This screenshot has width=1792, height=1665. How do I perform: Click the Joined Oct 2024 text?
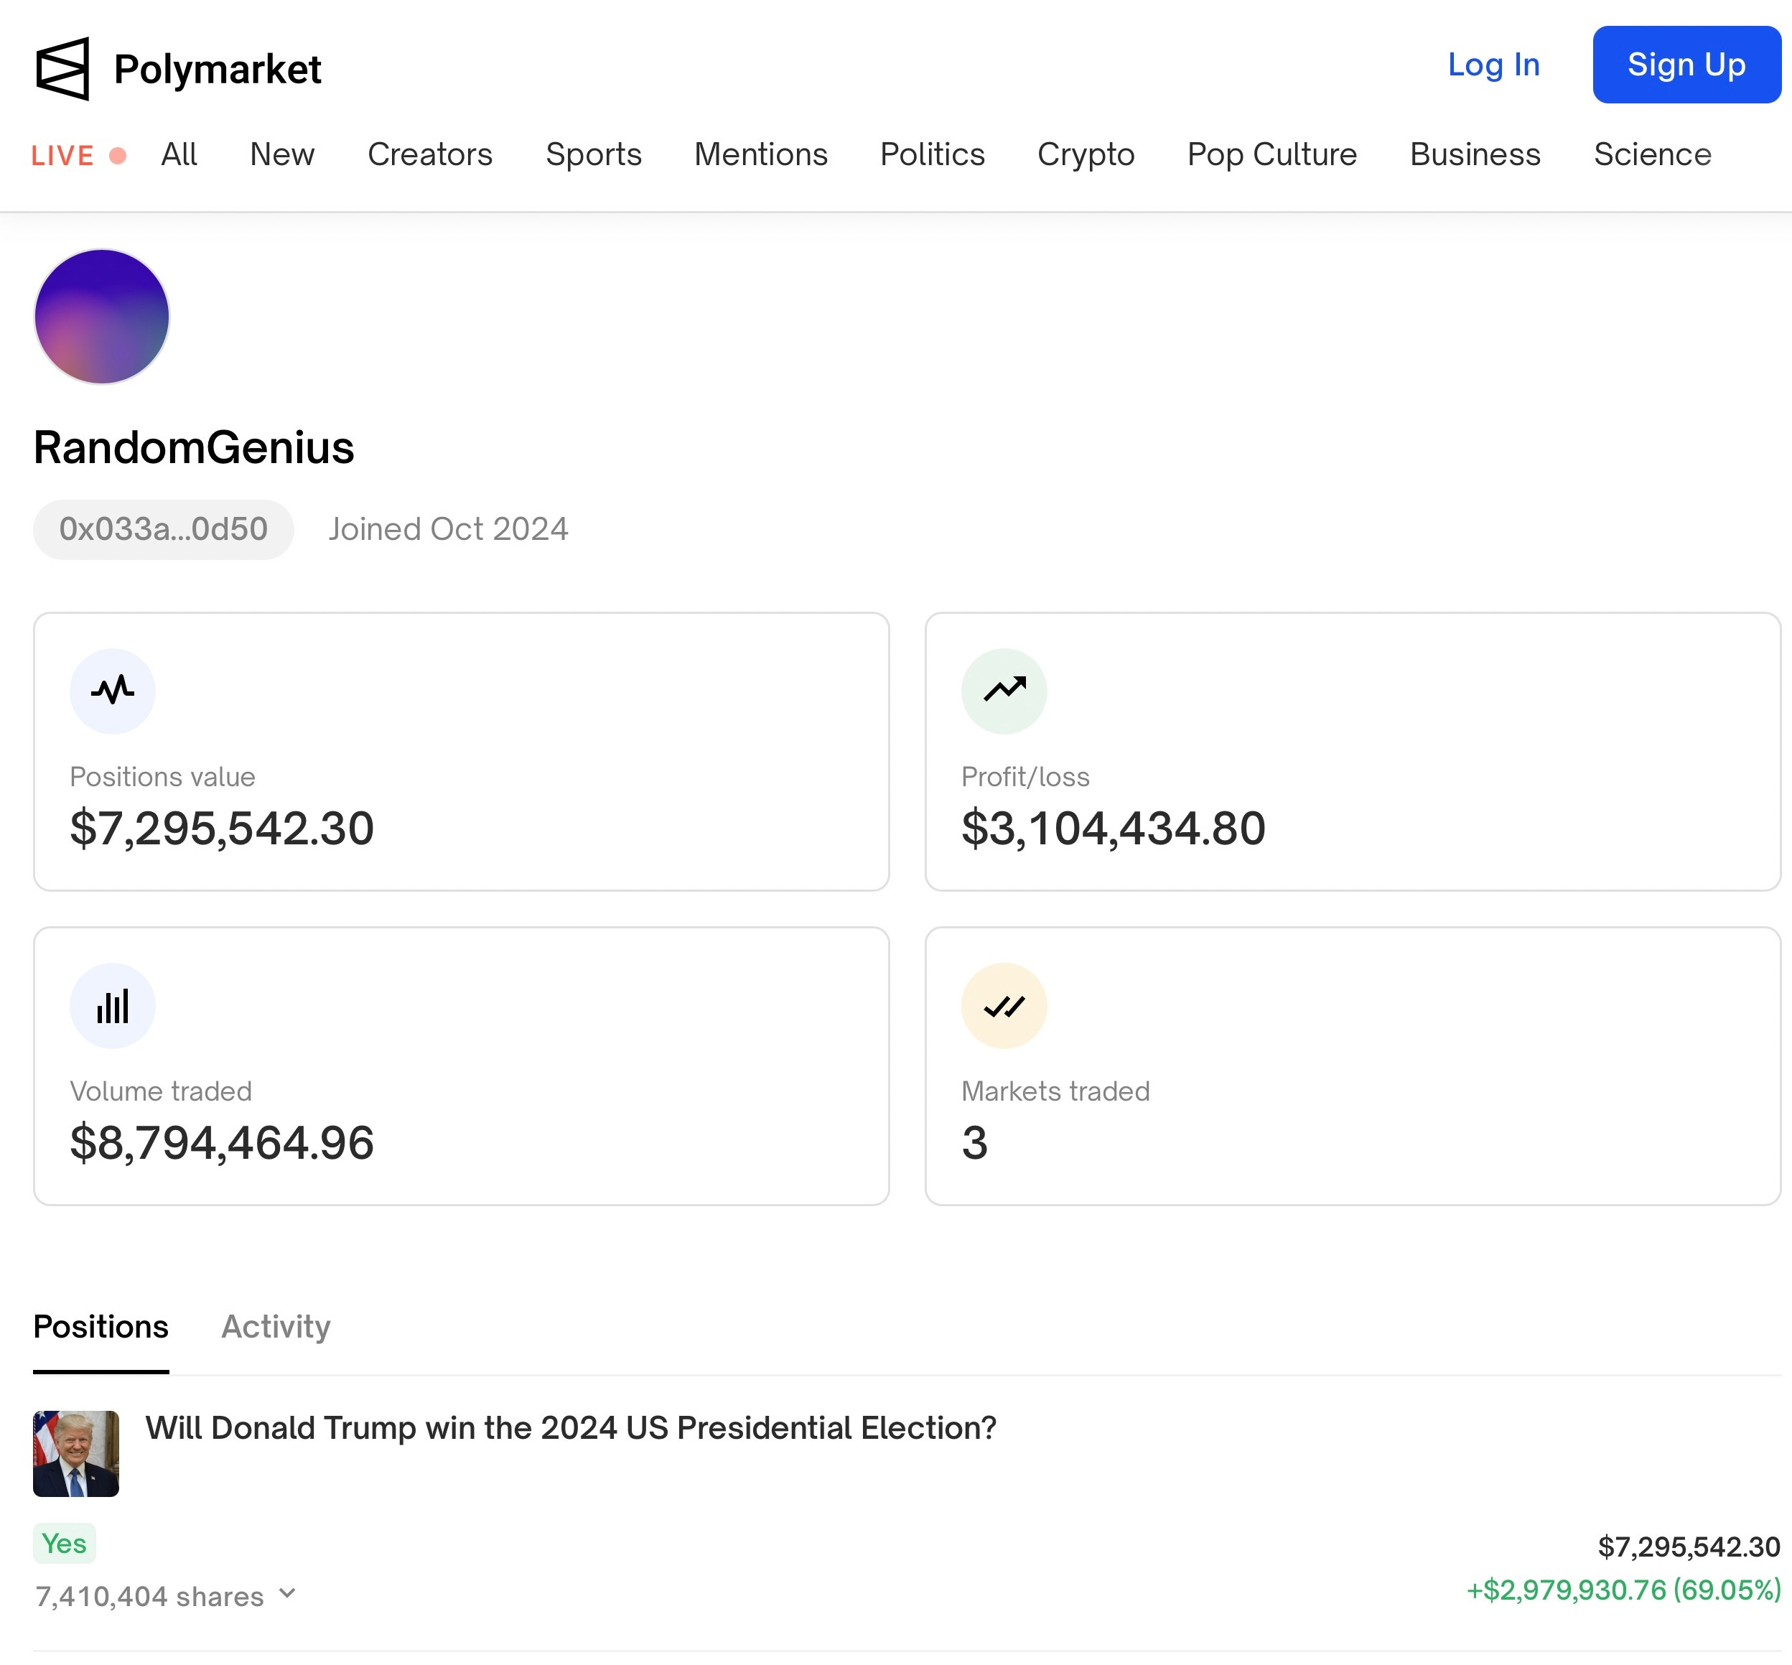[x=449, y=529]
